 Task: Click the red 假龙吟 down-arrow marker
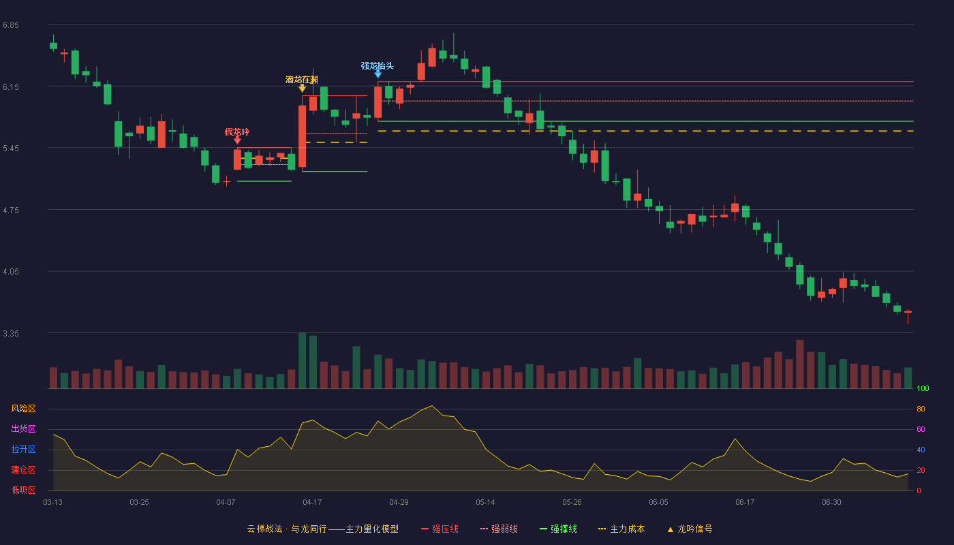[x=237, y=140]
